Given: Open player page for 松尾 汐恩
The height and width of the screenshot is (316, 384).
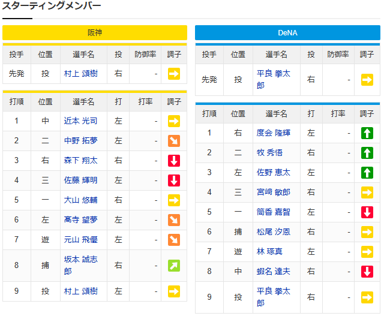Looking at the screenshot, I should [274, 232].
